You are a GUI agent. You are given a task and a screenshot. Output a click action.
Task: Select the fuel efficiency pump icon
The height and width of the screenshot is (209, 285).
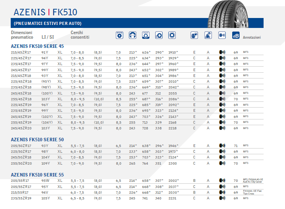click(x=194, y=36)
